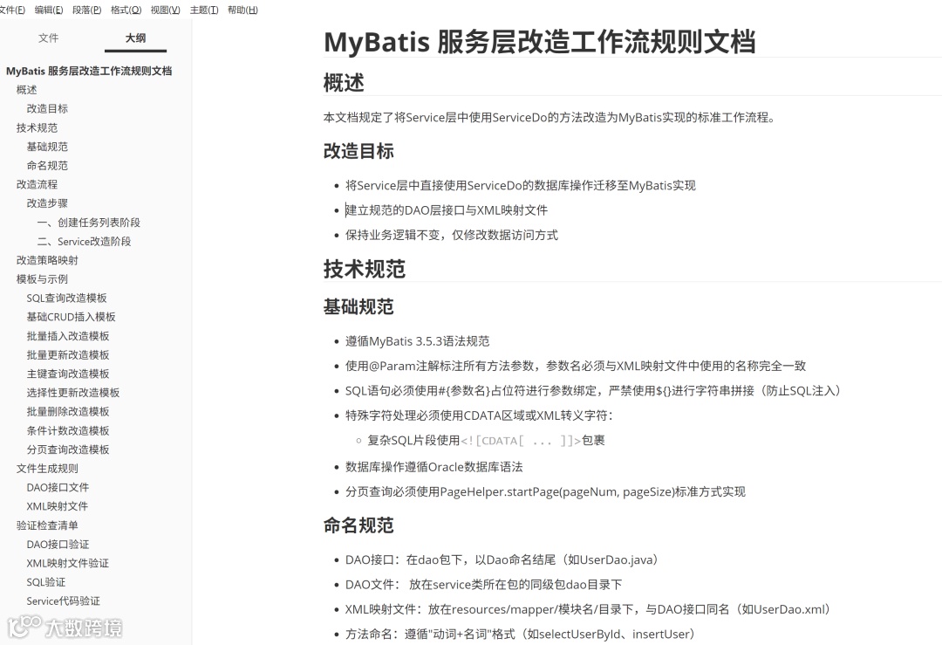Place cursor in document title heading
This screenshot has width=942, height=645.
tap(539, 42)
